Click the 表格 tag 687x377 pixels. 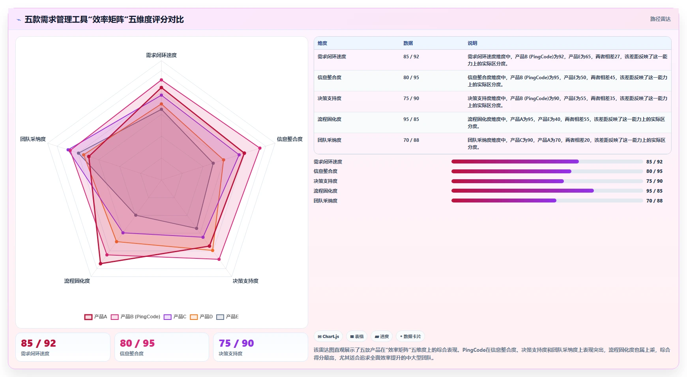click(x=357, y=336)
